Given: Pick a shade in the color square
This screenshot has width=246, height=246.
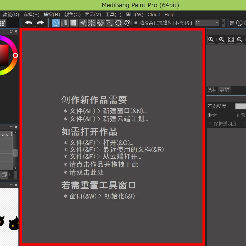Looking at the screenshot, I should pos(4,55).
